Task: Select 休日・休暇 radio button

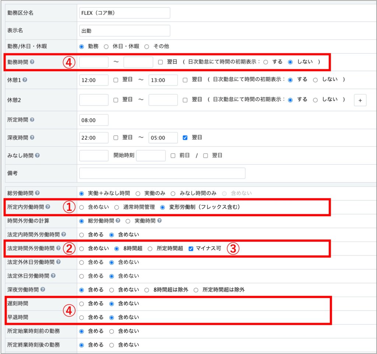Action: (106, 46)
